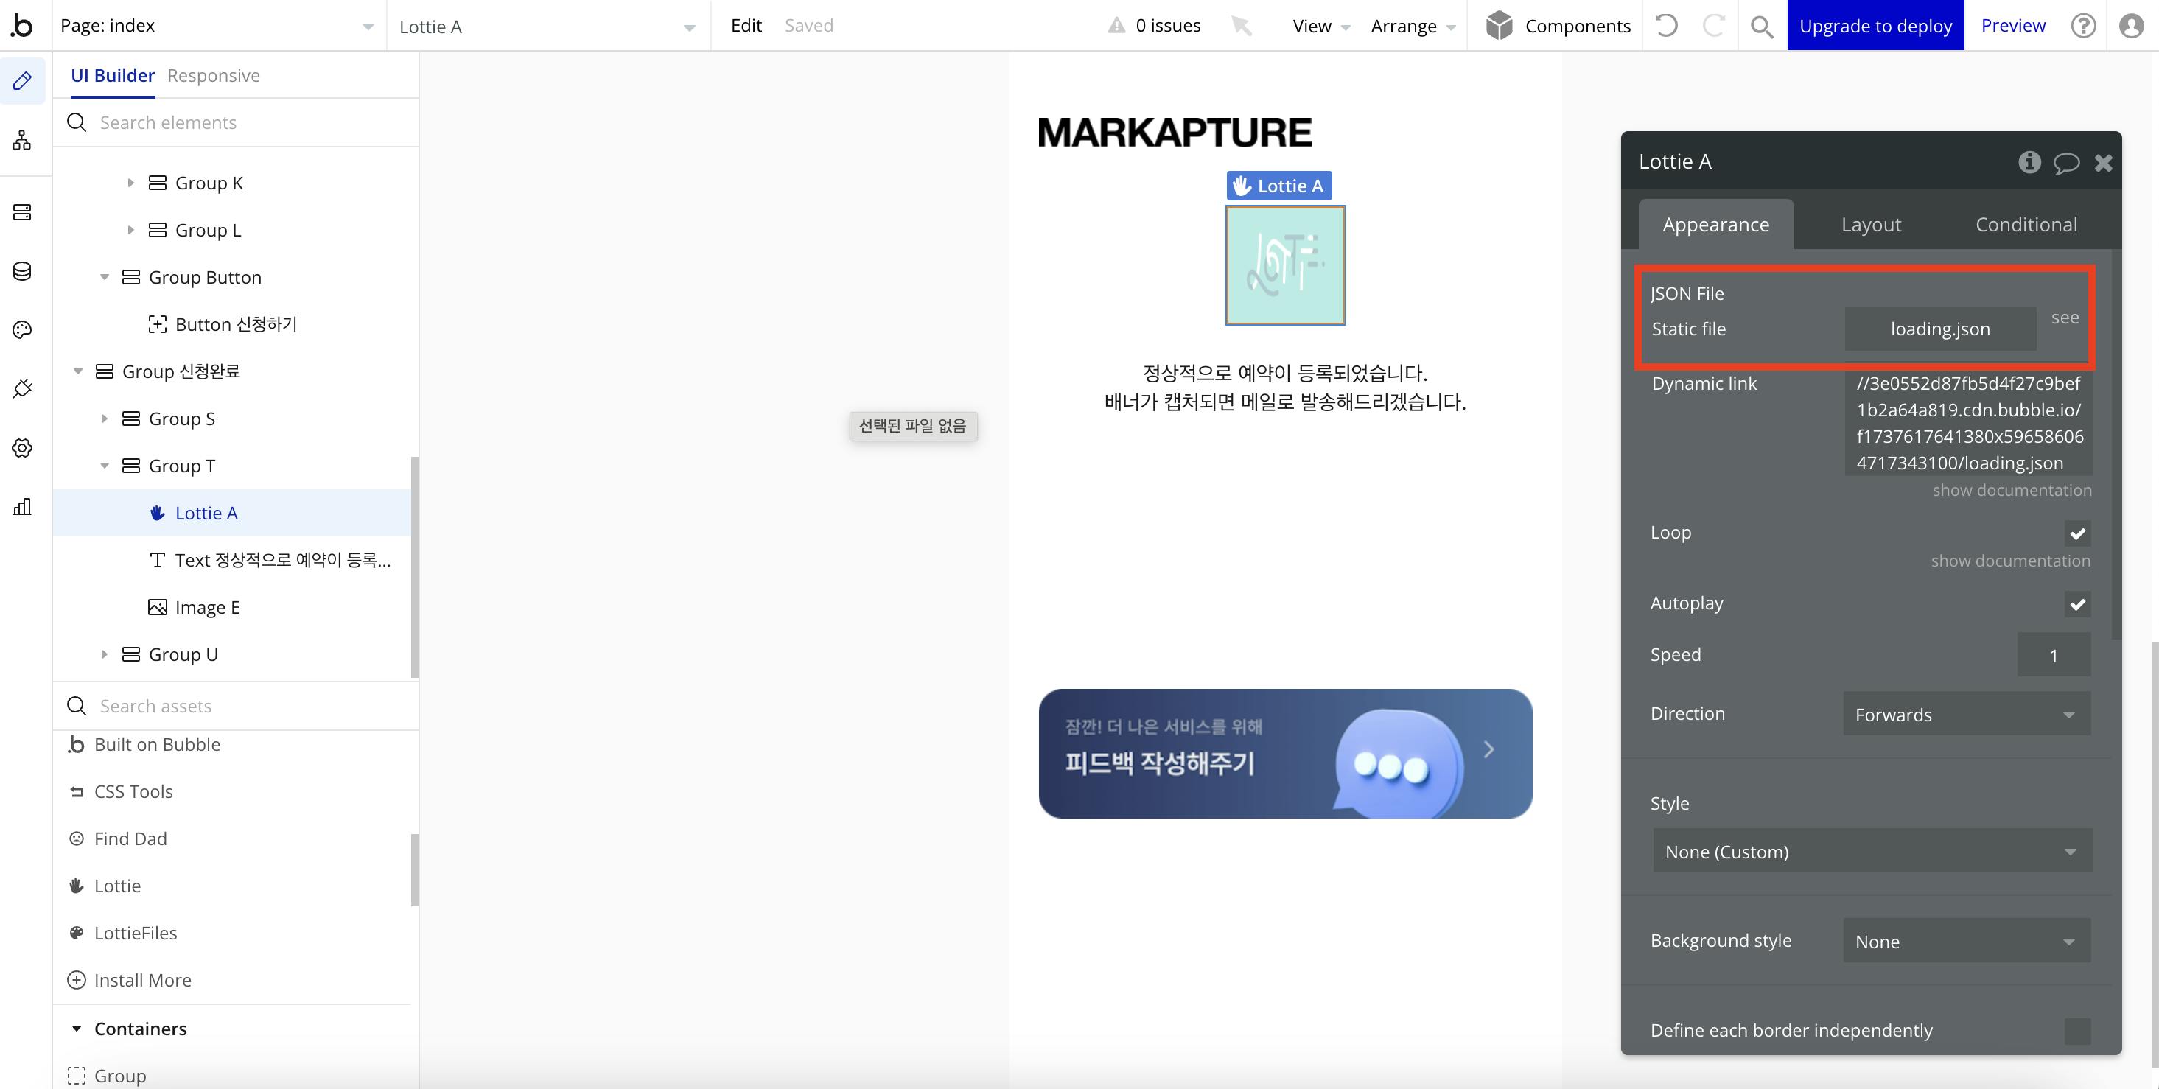
Task: Click the 피드백 작성해주기 banner image
Action: (x=1285, y=753)
